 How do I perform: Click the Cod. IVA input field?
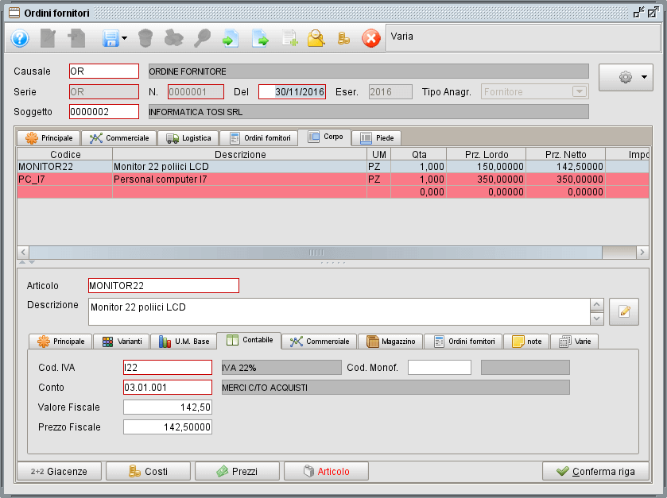[x=168, y=367]
